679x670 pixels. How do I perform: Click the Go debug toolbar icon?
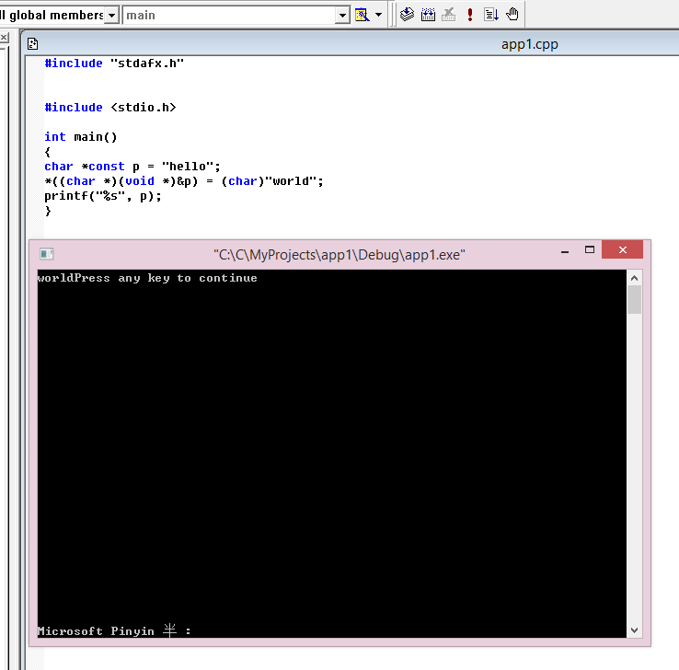(491, 15)
